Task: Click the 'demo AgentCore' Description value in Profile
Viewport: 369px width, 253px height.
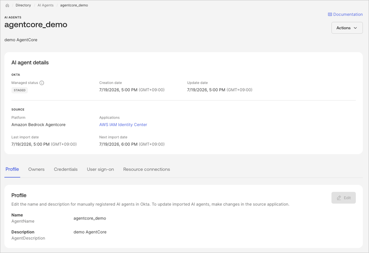Action: [x=90, y=232]
